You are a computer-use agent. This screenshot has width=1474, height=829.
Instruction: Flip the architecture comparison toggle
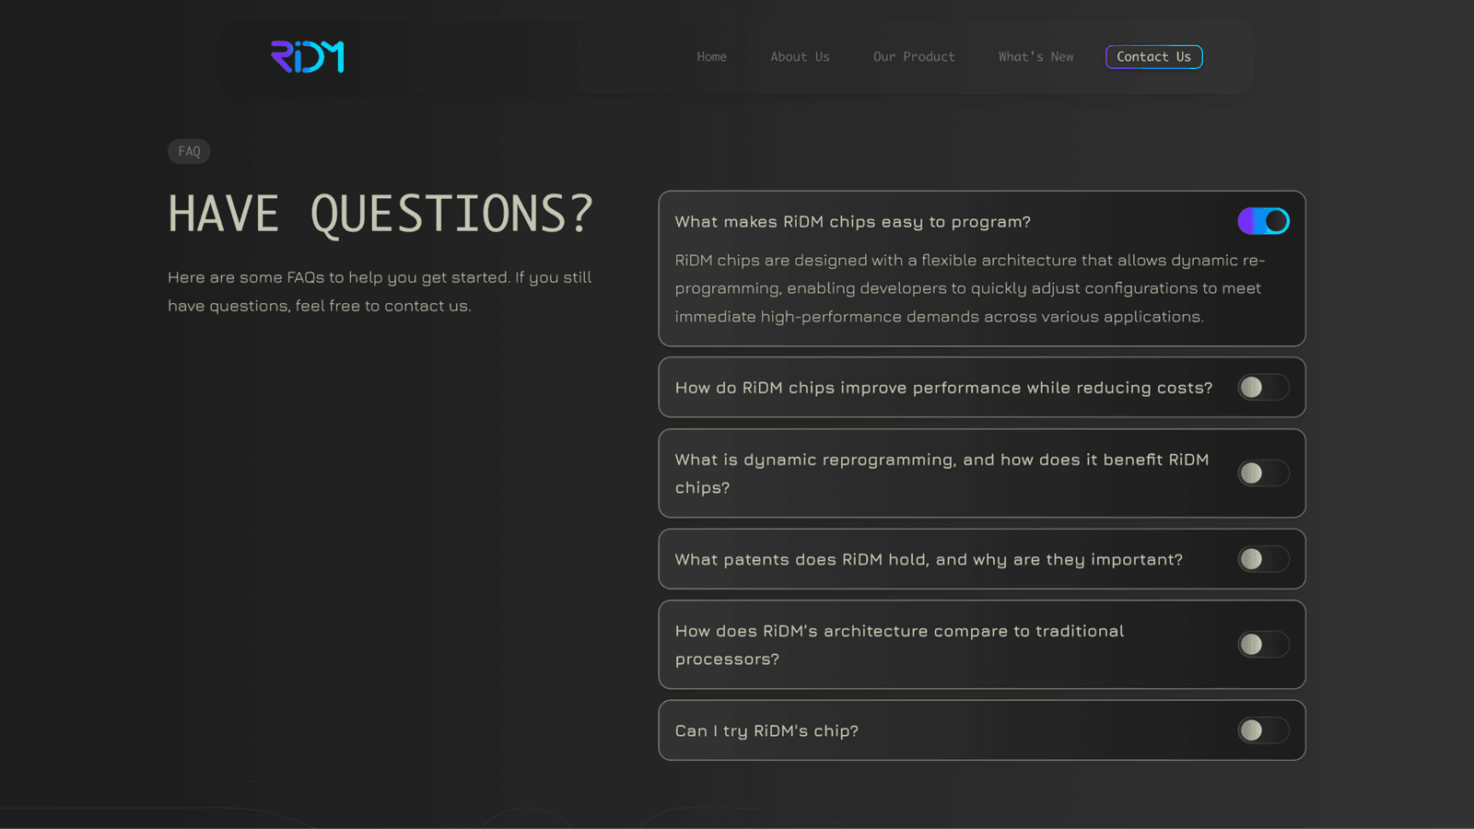1263,645
